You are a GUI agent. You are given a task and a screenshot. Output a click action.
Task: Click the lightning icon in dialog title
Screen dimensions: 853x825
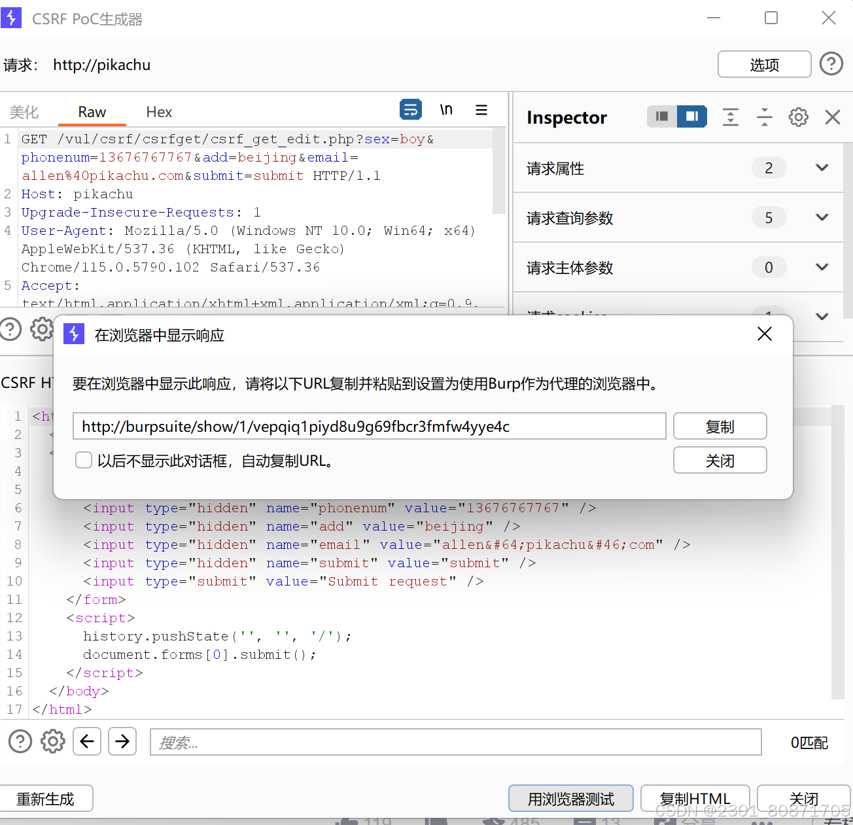tap(74, 334)
